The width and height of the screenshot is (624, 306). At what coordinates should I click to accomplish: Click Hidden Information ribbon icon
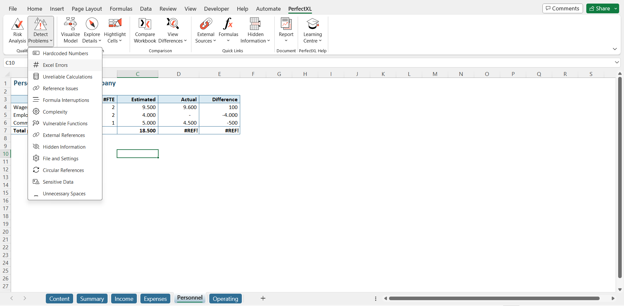[255, 24]
